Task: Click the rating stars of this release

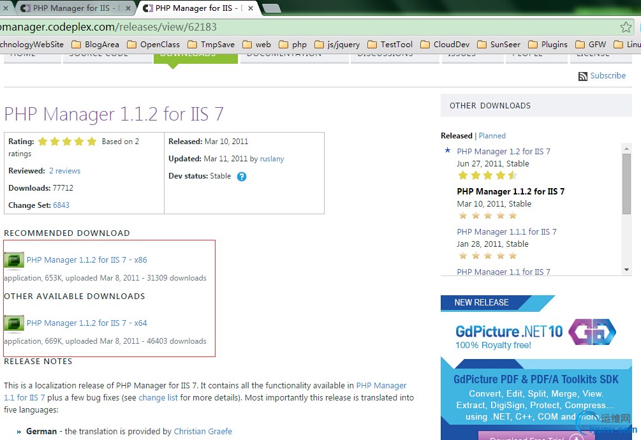Action: click(67, 142)
